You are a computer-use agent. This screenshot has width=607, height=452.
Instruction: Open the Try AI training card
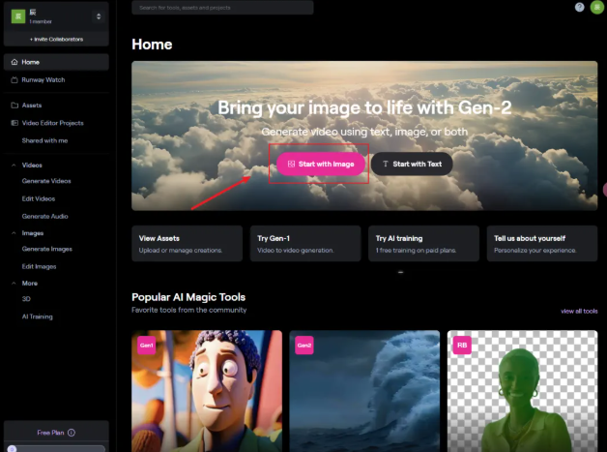[424, 244]
